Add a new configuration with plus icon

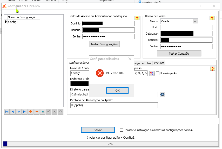tap(31, 112)
